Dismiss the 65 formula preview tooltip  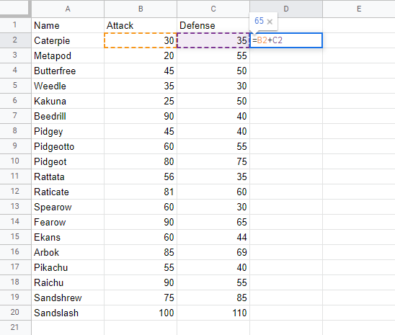tap(270, 22)
